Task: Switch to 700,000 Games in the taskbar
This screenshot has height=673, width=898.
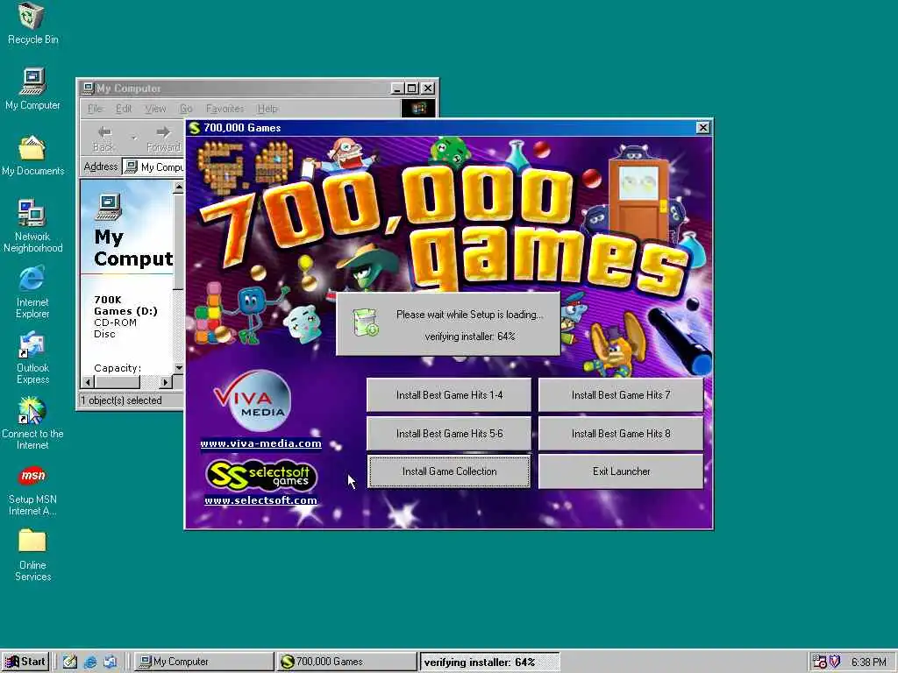Action: pyautogui.click(x=347, y=662)
